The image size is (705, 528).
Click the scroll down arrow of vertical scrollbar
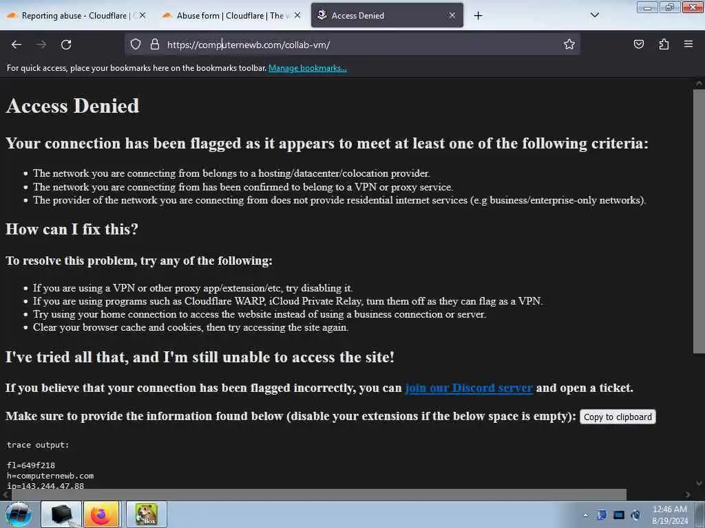(x=699, y=483)
